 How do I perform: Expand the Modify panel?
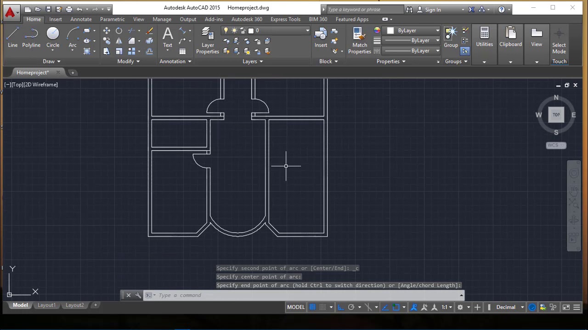pyautogui.click(x=128, y=61)
